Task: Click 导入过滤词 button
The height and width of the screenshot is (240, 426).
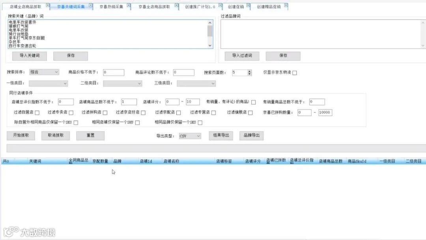Action: click(242, 56)
